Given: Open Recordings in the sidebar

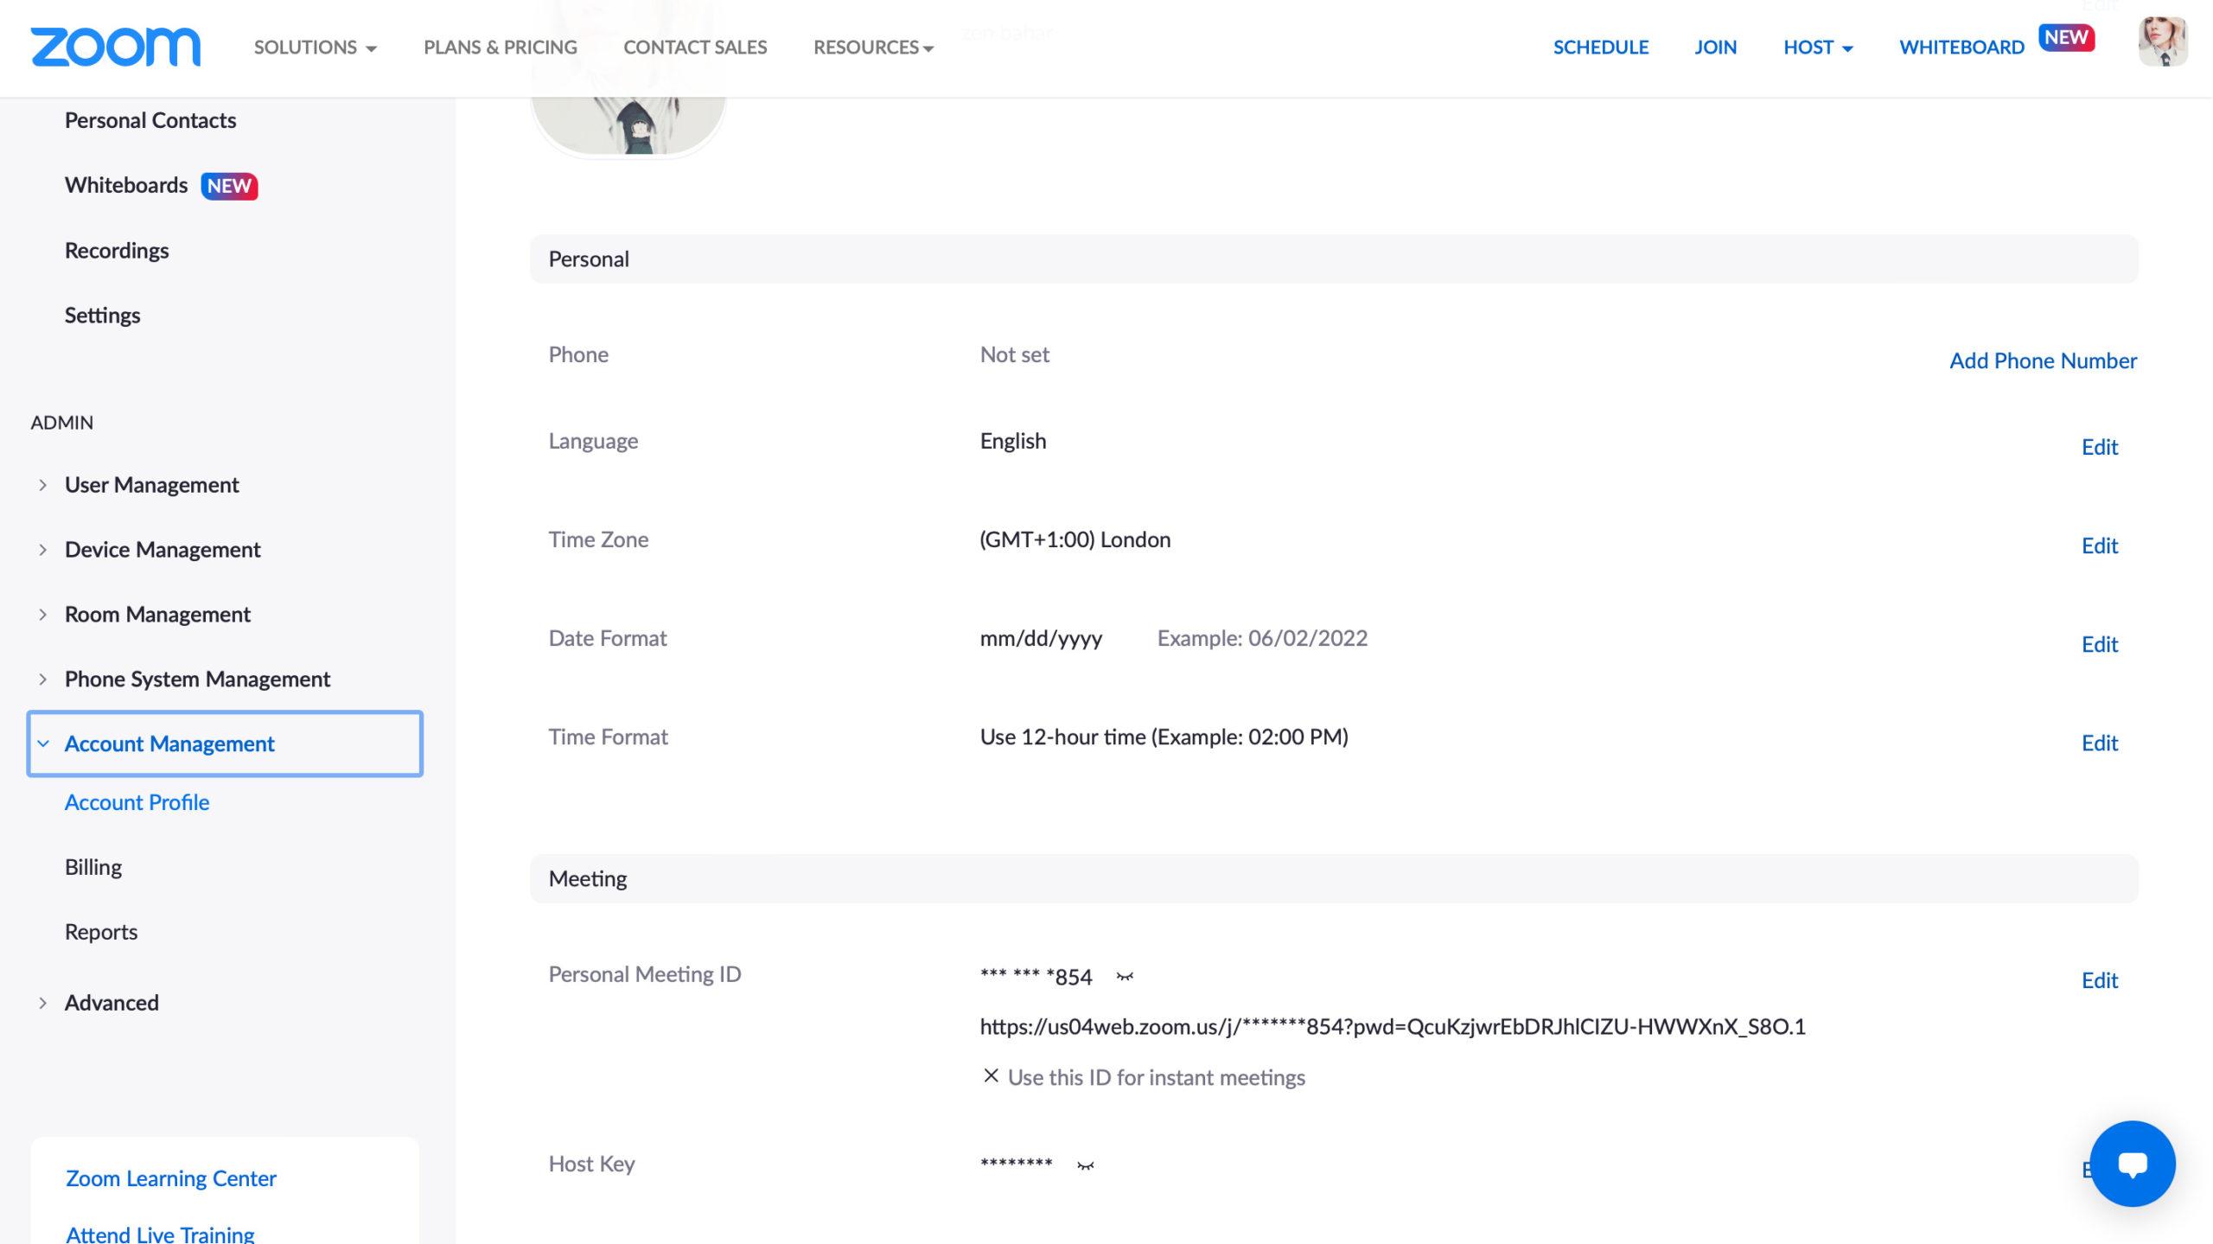Looking at the screenshot, I should 117,251.
